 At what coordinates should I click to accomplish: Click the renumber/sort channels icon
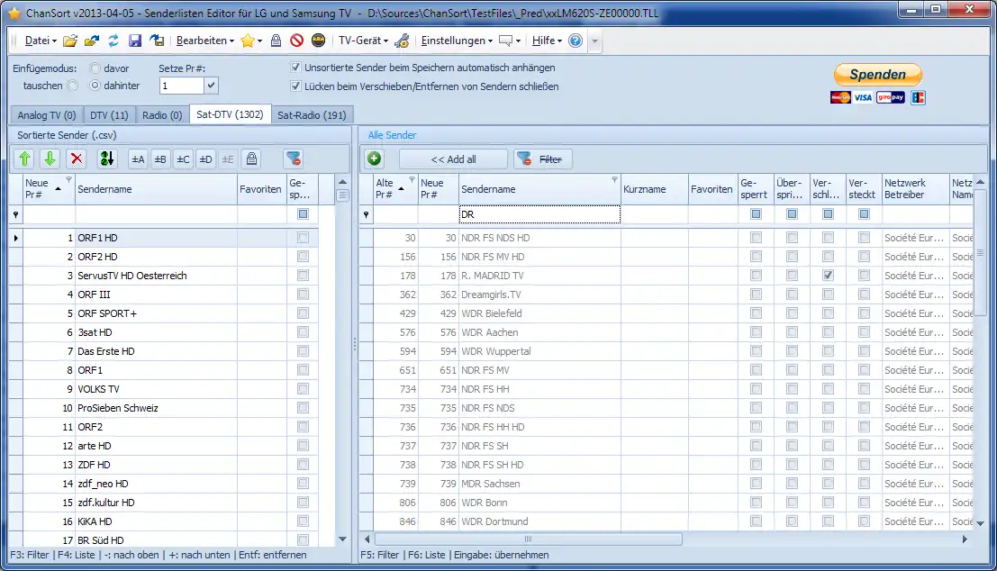pos(108,159)
